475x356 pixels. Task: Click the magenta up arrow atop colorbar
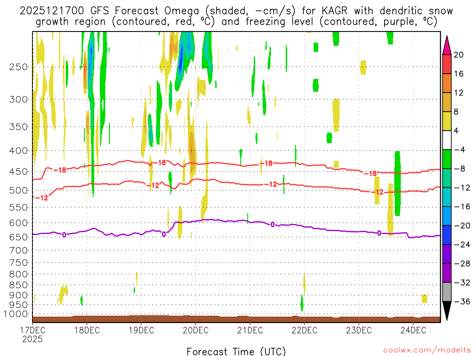[x=447, y=44]
